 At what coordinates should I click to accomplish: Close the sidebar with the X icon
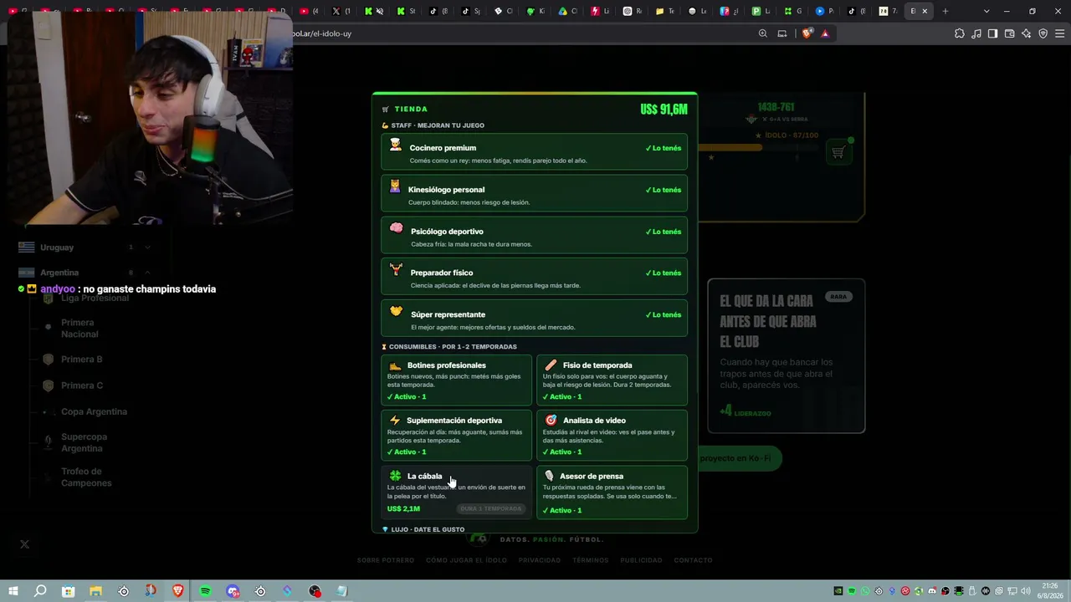(x=24, y=544)
